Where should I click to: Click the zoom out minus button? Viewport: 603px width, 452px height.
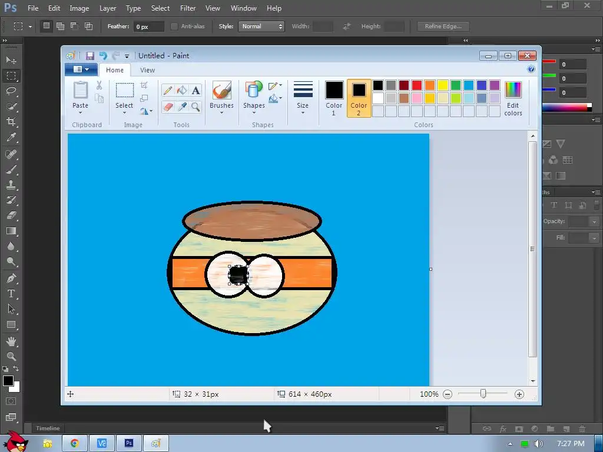448,394
